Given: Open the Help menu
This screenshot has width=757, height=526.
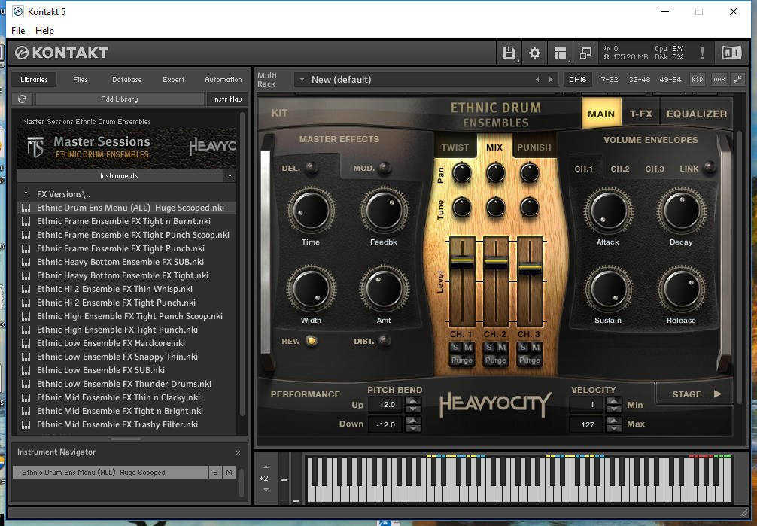Looking at the screenshot, I should pyautogui.click(x=44, y=30).
